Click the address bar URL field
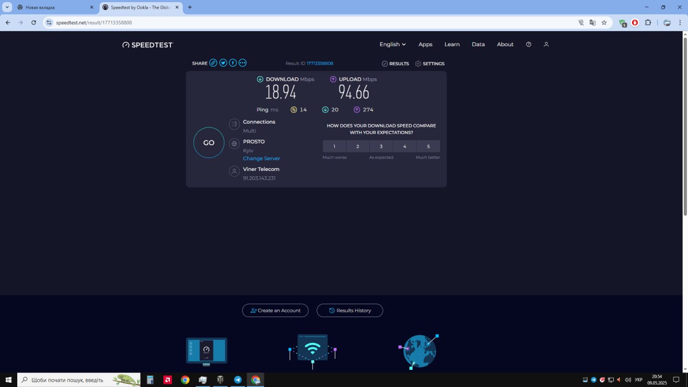688x387 pixels. pyautogui.click(x=312, y=23)
